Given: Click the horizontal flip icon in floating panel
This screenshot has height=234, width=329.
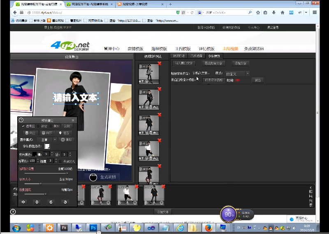Looking at the screenshot, I should click(x=23, y=202).
